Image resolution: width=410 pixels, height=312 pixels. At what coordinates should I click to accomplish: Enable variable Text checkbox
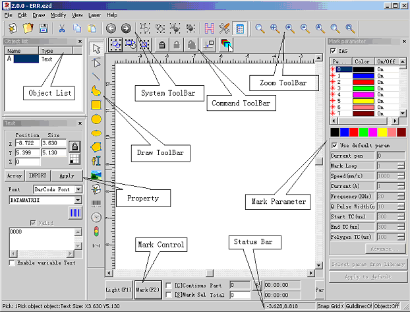coord(13,263)
